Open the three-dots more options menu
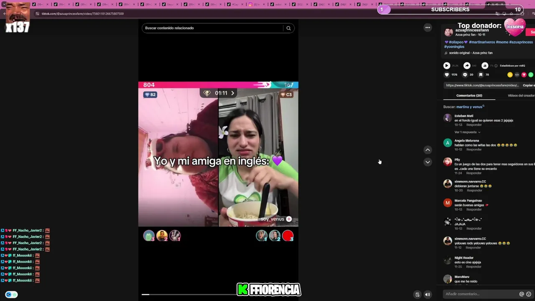535x301 pixels. [x=428, y=28]
